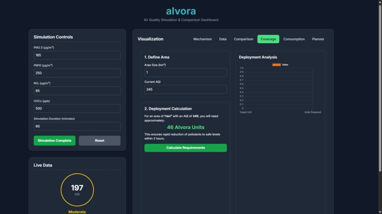Click the PM10 value field
Image resolution: width=382 pixels, height=214 pixels.
[77, 73]
